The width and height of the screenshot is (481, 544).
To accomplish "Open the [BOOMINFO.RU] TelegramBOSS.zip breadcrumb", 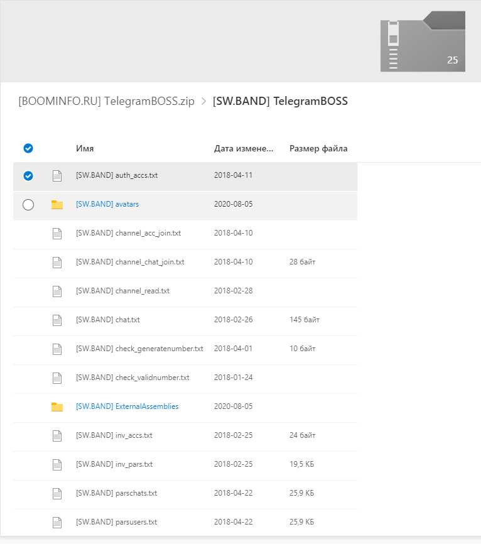I will click(x=106, y=101).
